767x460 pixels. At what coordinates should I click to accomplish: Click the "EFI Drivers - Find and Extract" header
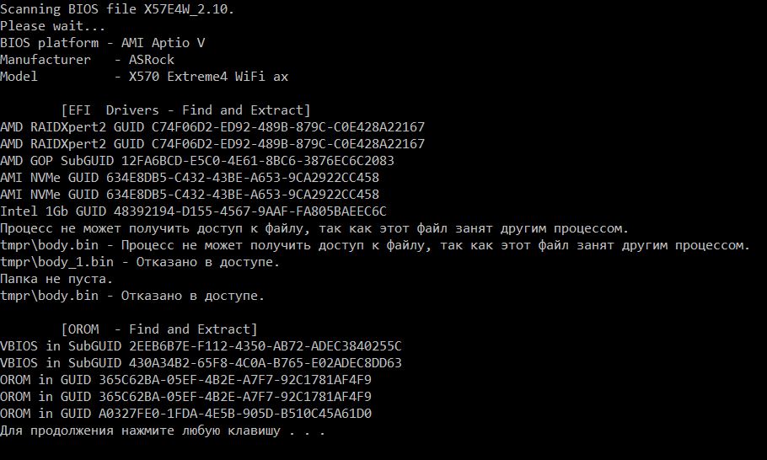click(x=185, y=110)
